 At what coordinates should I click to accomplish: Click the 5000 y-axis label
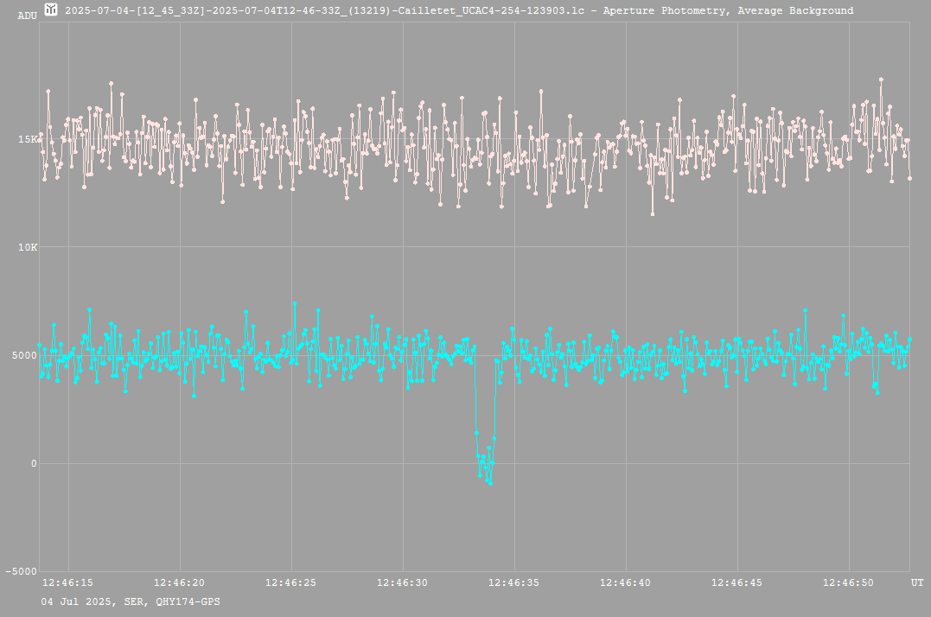tap(24, 355)
